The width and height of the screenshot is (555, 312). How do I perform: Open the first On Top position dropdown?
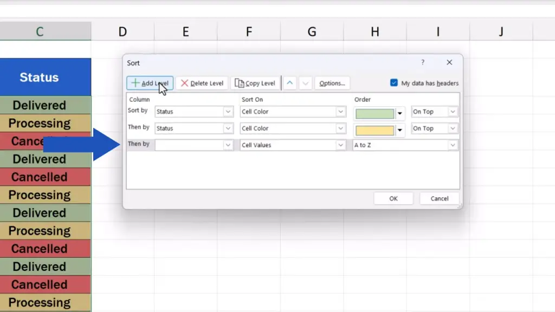point(453,112)
